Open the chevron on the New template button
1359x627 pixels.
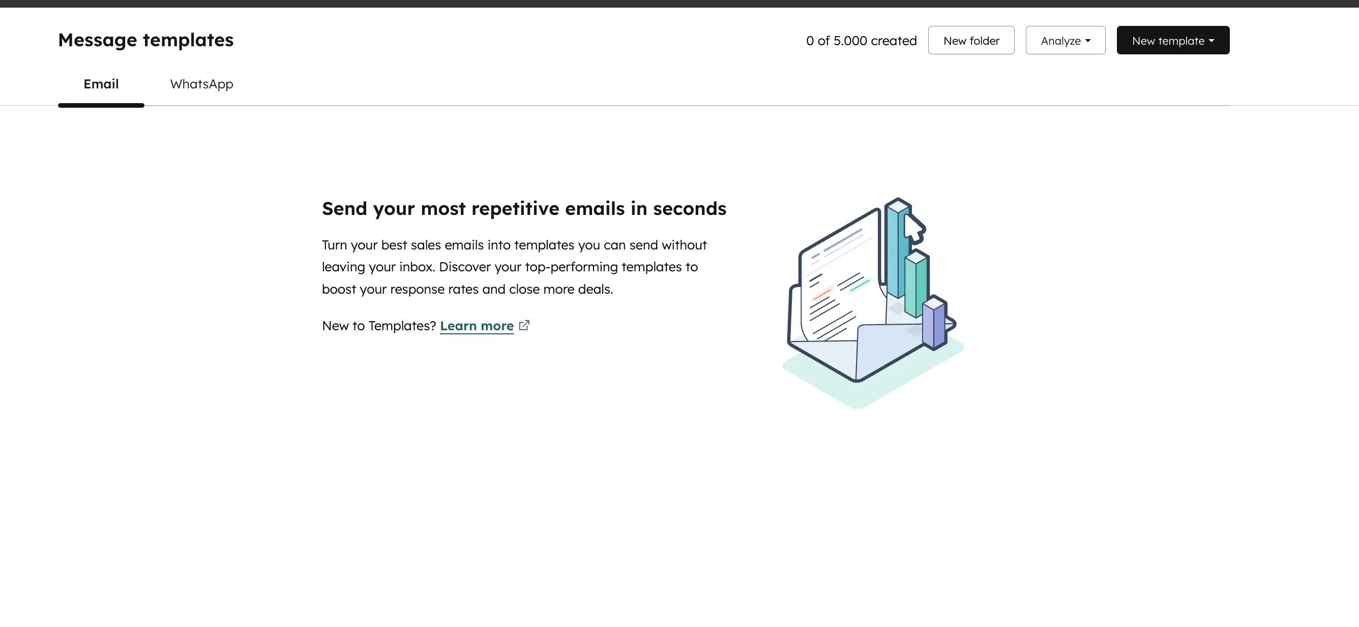coord(1213,40)
